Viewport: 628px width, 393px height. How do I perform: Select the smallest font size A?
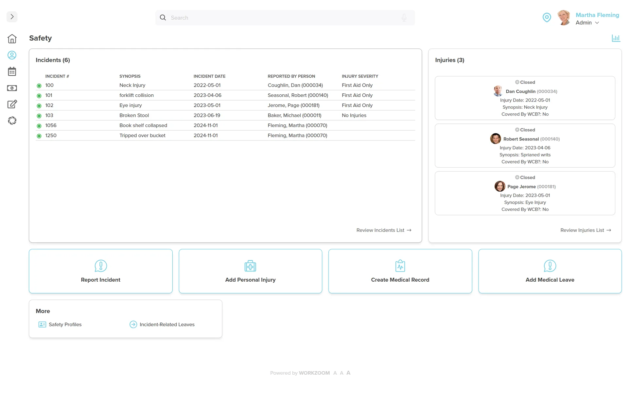point(335,373)
